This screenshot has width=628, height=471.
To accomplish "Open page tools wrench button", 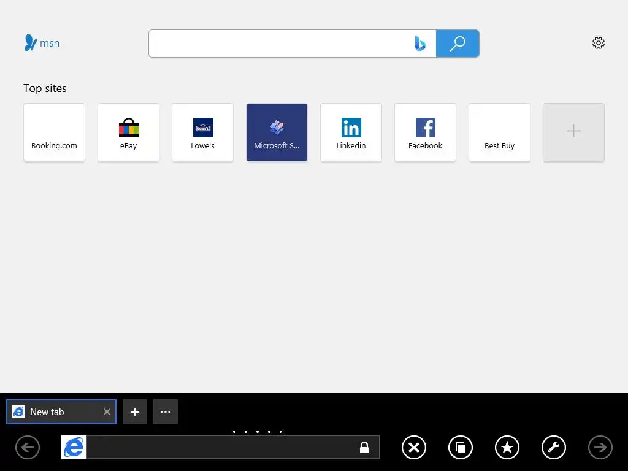I will pyautogui.click(x=554, y=447).
